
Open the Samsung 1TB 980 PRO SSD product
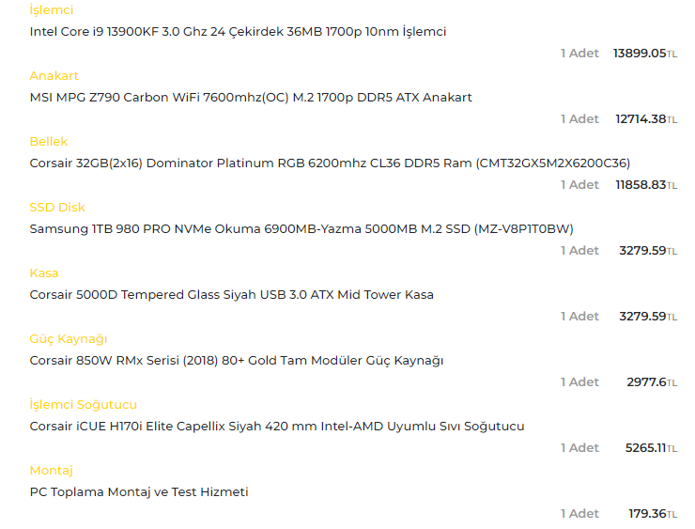(301, 229)
